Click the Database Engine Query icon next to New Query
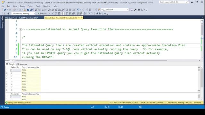Viewport: 205px width, 115px height. point(49,10)
